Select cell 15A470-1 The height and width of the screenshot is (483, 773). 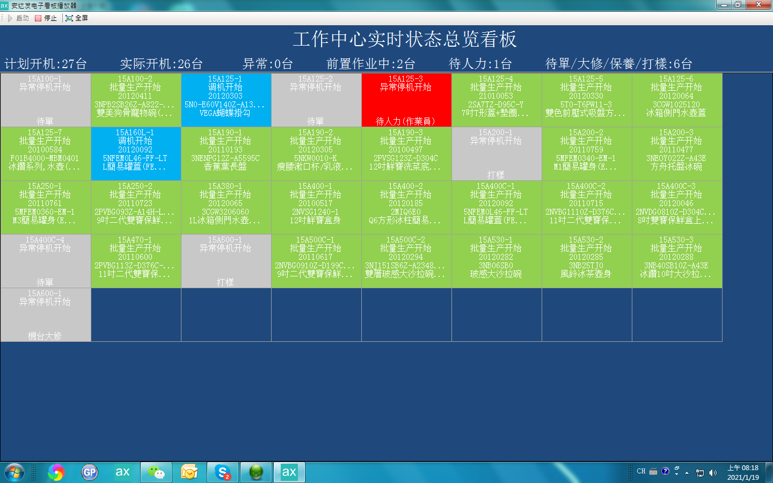click(x=136, y=261)
